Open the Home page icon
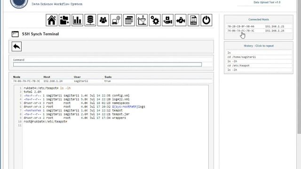This screenshot has width=301, height=169. point(51,20)
